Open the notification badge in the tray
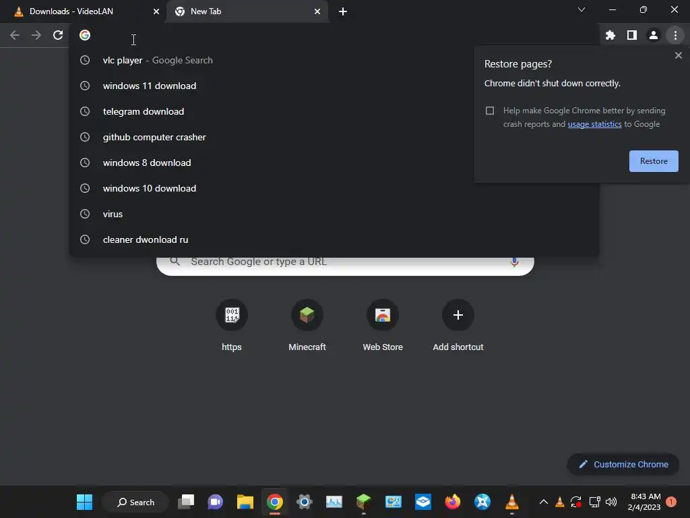Screen dimensions: 690x518 point(671,502)
